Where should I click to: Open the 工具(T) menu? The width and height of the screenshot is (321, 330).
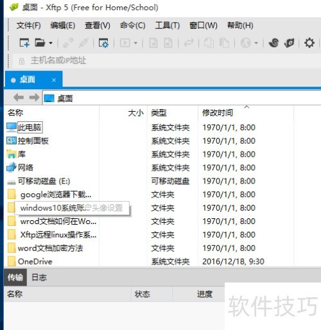pos(168,26)
